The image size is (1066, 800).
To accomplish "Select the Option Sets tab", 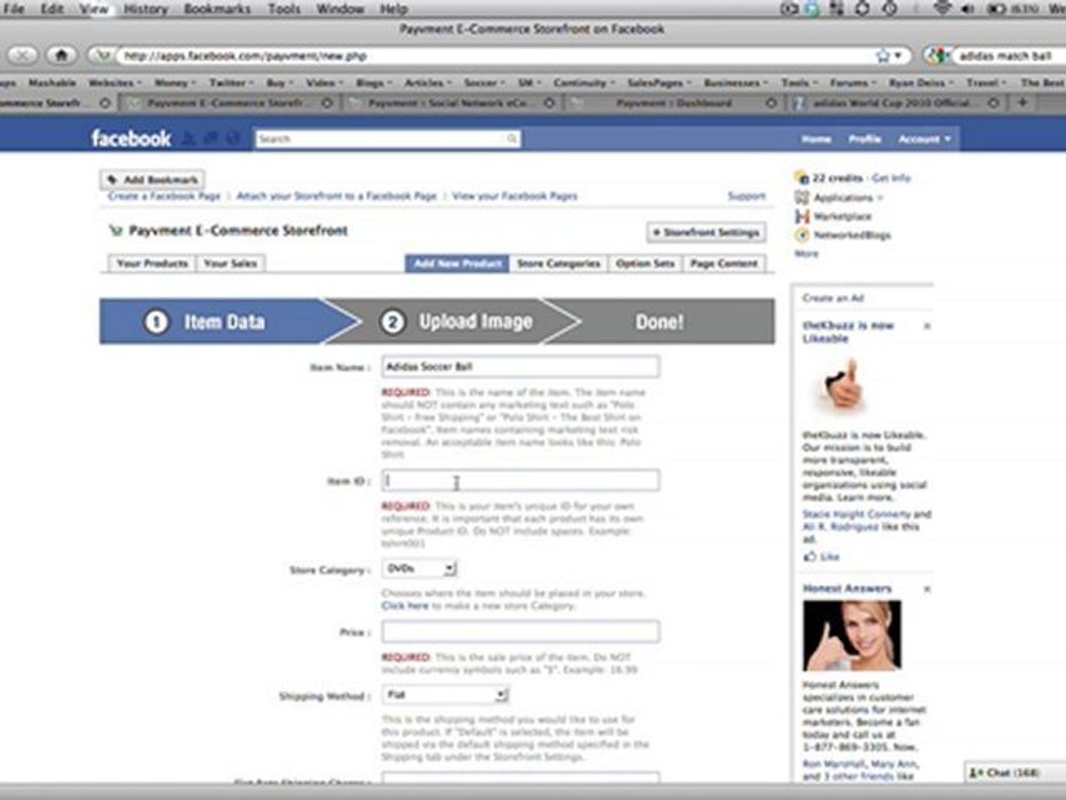I will 645,263.
